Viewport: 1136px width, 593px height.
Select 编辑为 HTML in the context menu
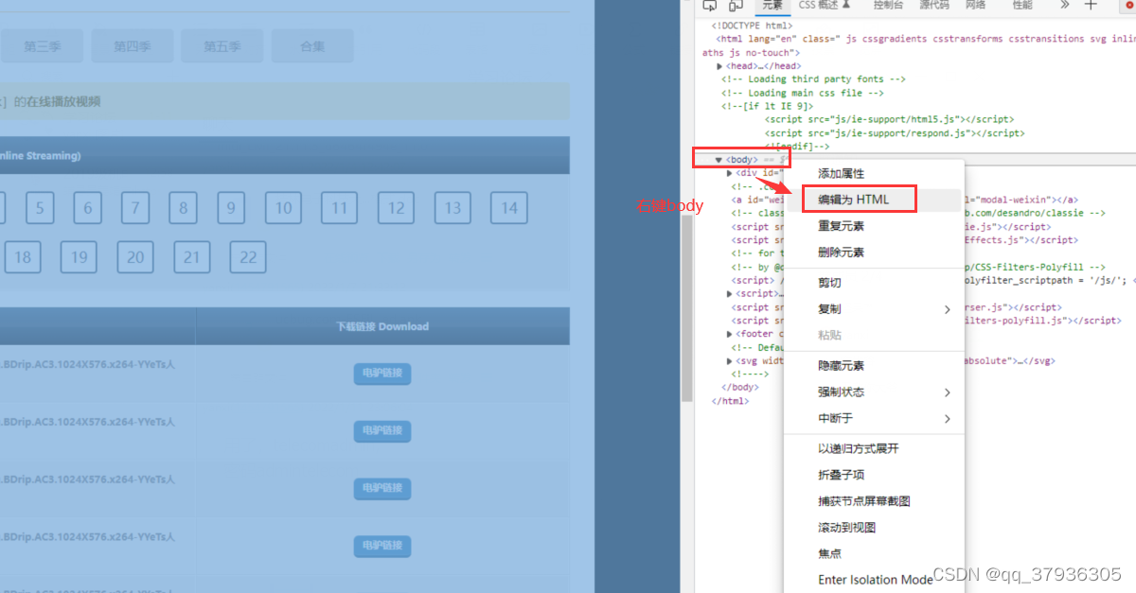(x=874, y=200)
